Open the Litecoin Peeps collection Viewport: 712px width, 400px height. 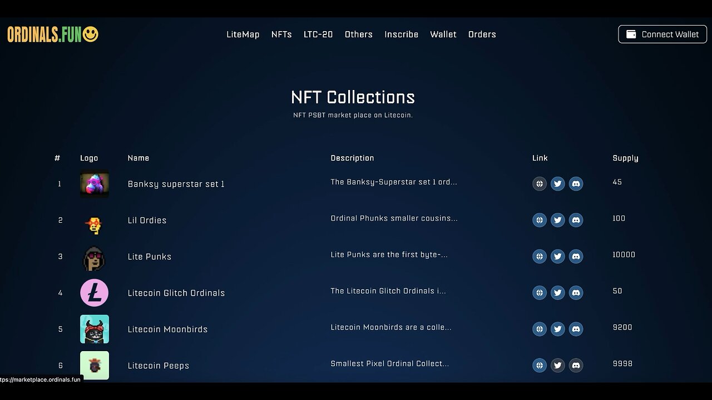pos(159,366)
